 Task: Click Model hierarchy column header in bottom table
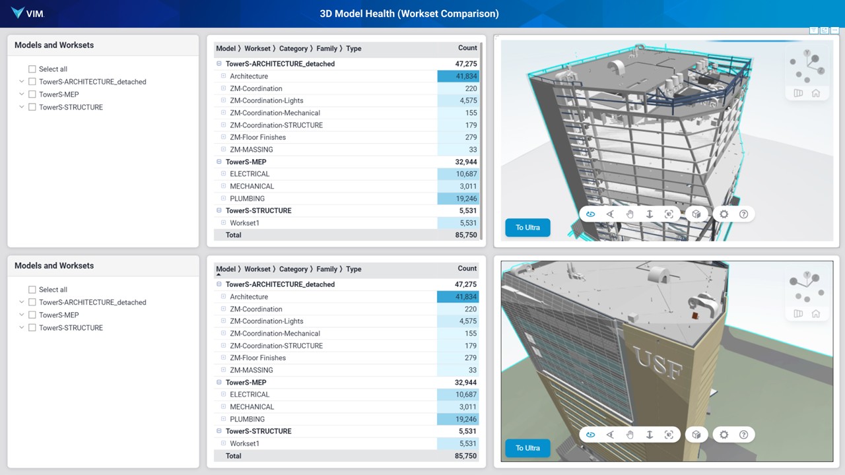226,269
